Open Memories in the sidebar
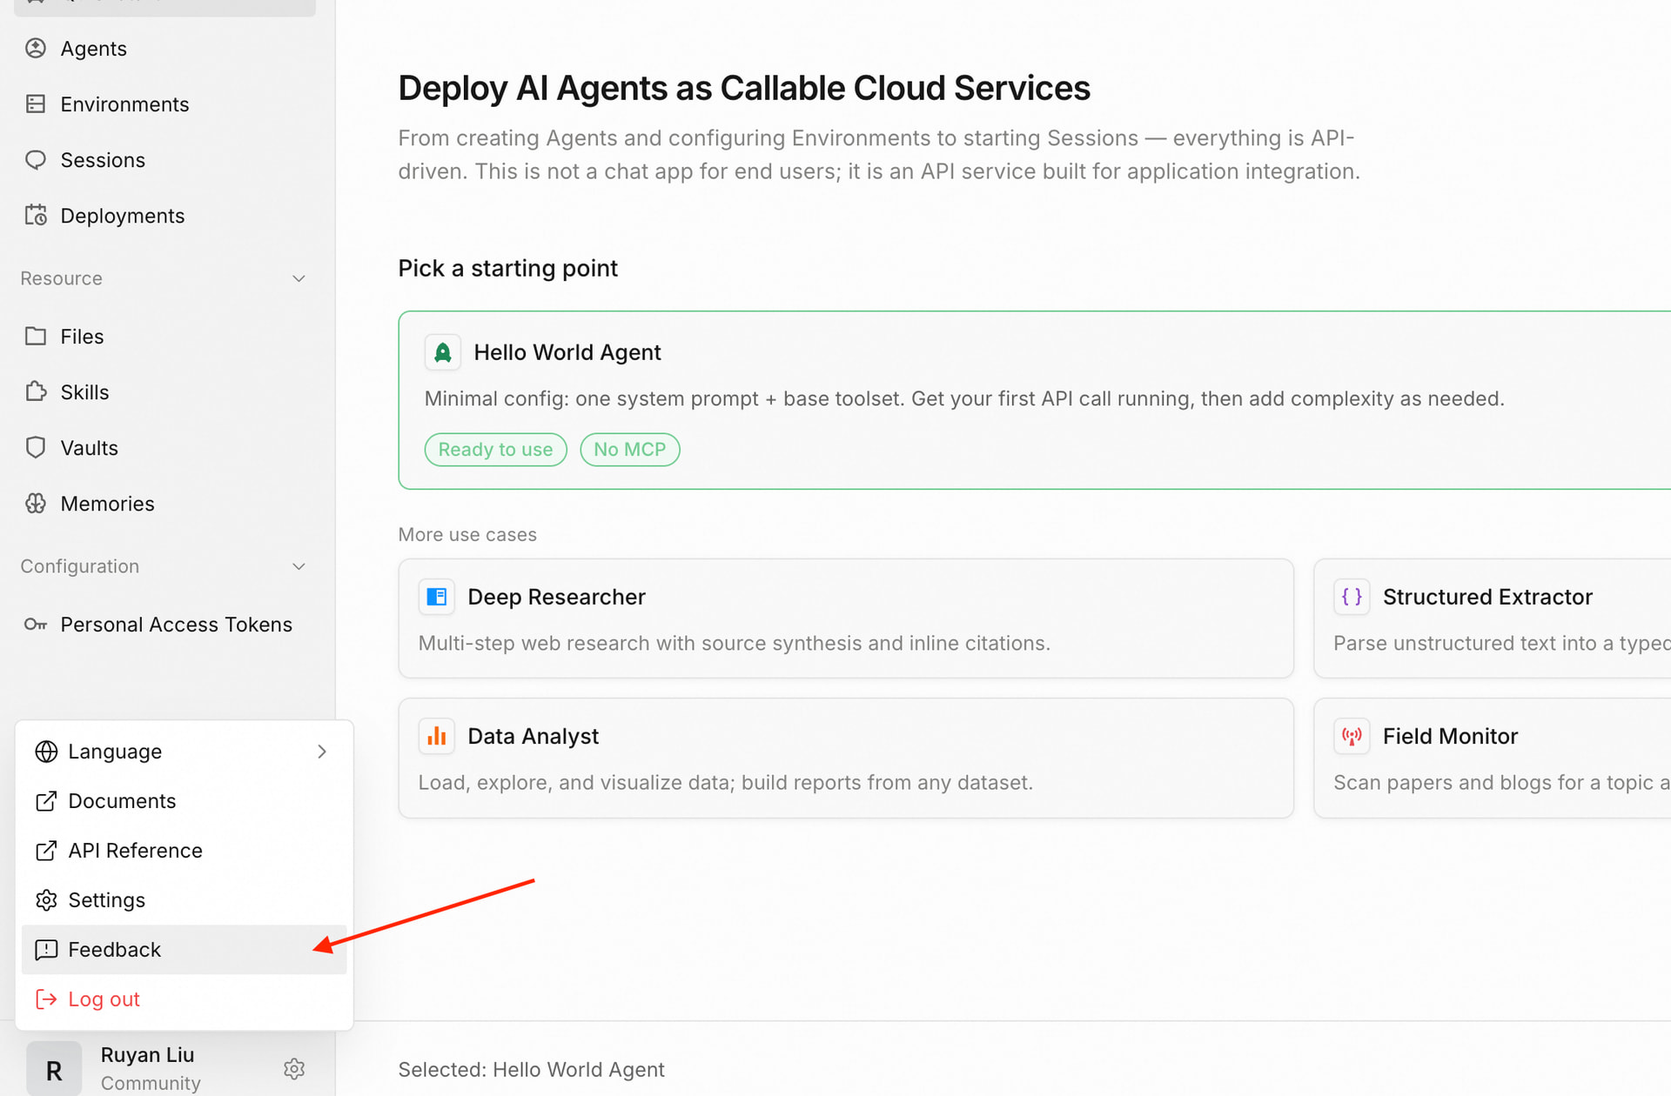 (x=165, y=504)
